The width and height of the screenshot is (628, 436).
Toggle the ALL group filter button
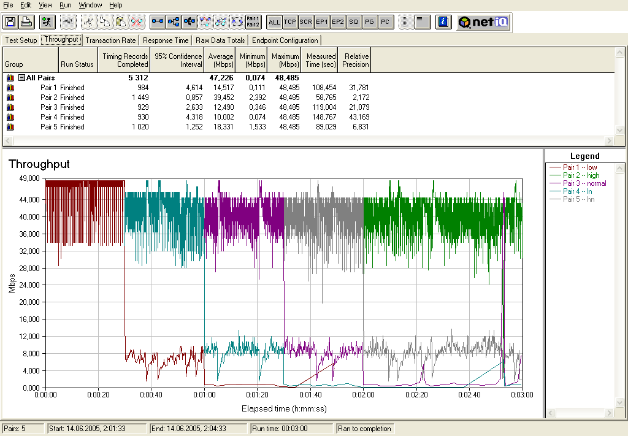pyautogui.click(x=274, y=22)
